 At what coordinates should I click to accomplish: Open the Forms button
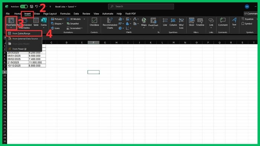click(x=44, y=23)
